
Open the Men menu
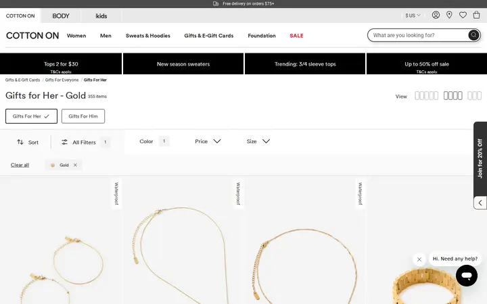click(x=106, y=36)
